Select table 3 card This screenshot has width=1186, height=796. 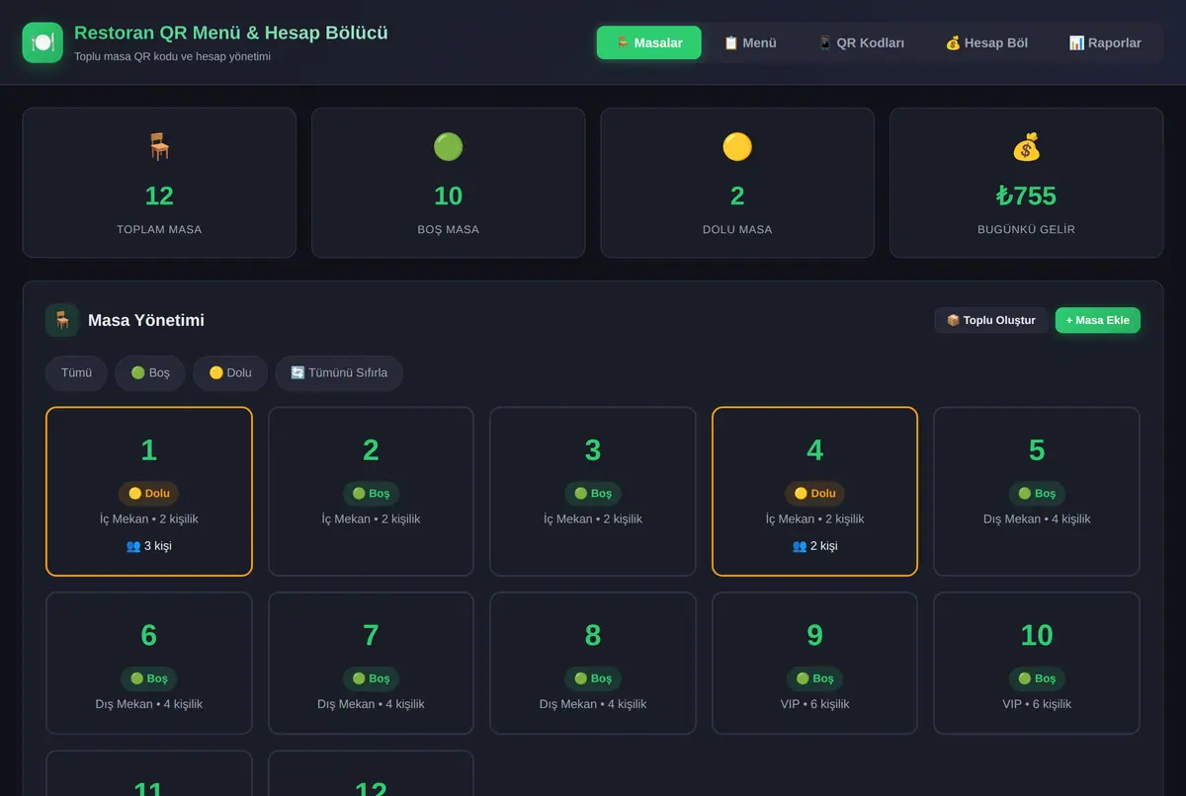click(x=593, y=491)
